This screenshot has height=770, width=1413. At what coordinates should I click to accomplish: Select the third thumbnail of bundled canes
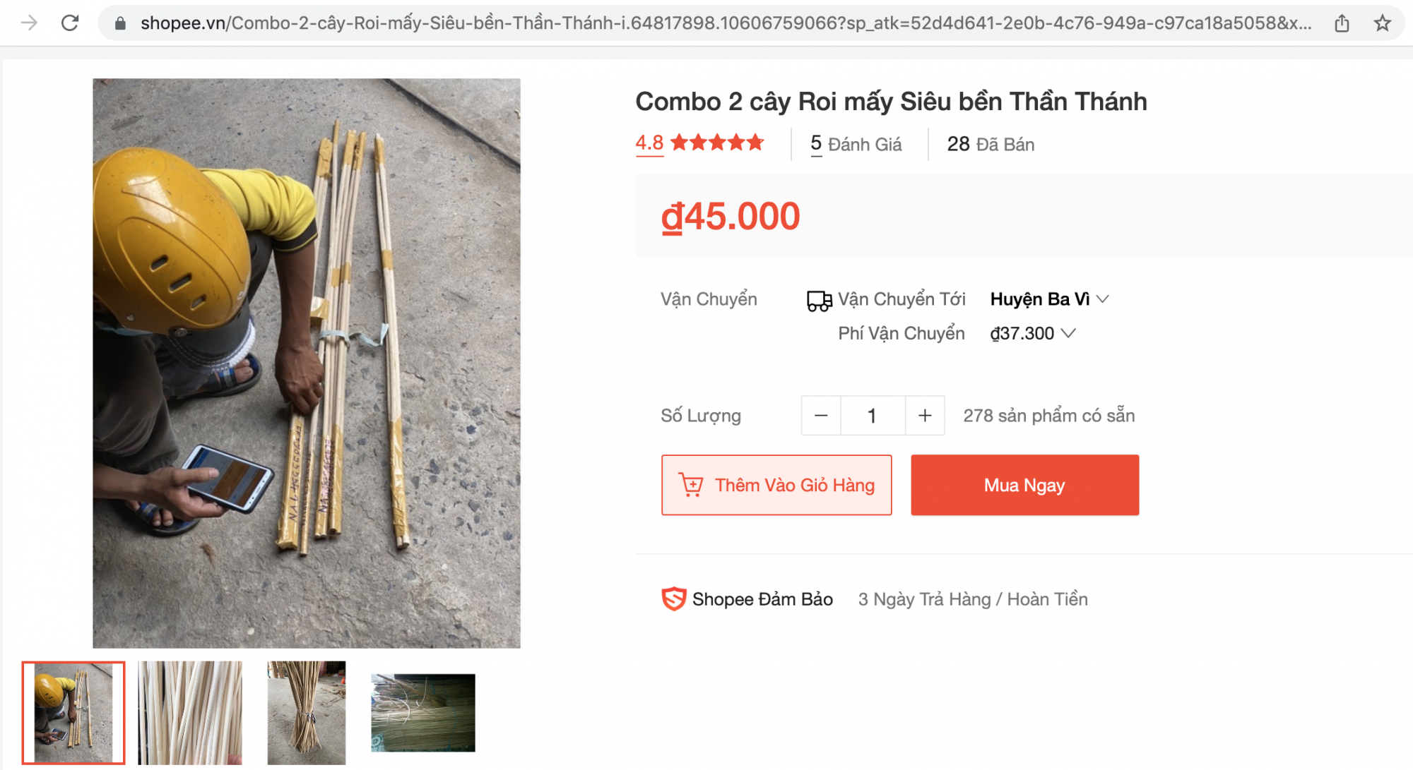point(307,713)
